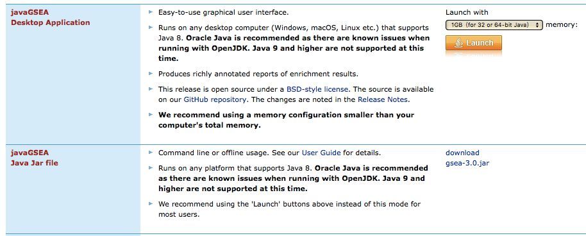Click bullet arrow beside Command line or offline usage

[x=151, y=153]
